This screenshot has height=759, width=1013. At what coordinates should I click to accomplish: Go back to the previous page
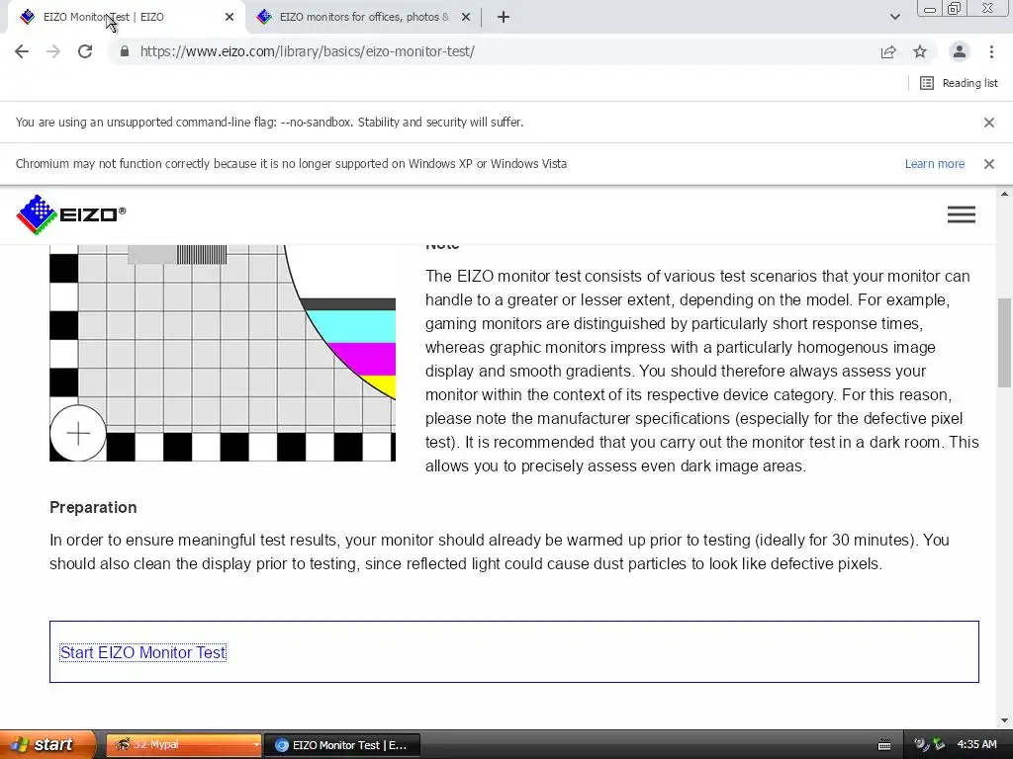[22, 51]
